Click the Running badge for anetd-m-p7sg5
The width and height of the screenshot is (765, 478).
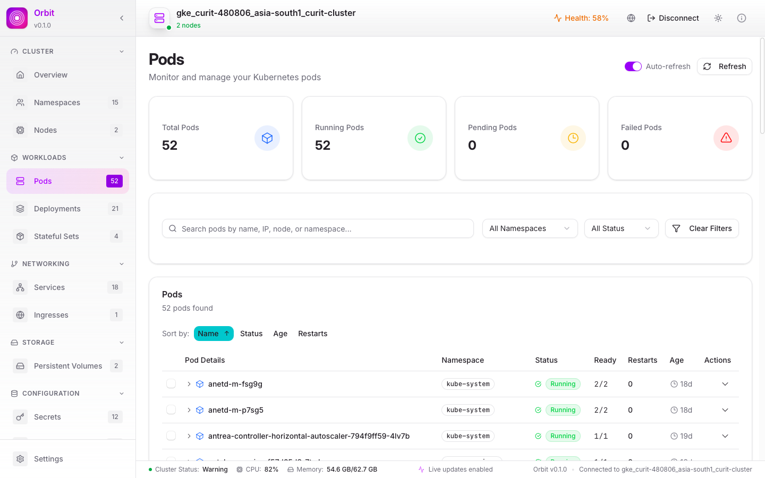click(x=563, y=410)
